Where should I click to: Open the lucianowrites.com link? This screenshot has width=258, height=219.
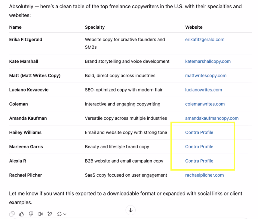(x=204, y=90)
